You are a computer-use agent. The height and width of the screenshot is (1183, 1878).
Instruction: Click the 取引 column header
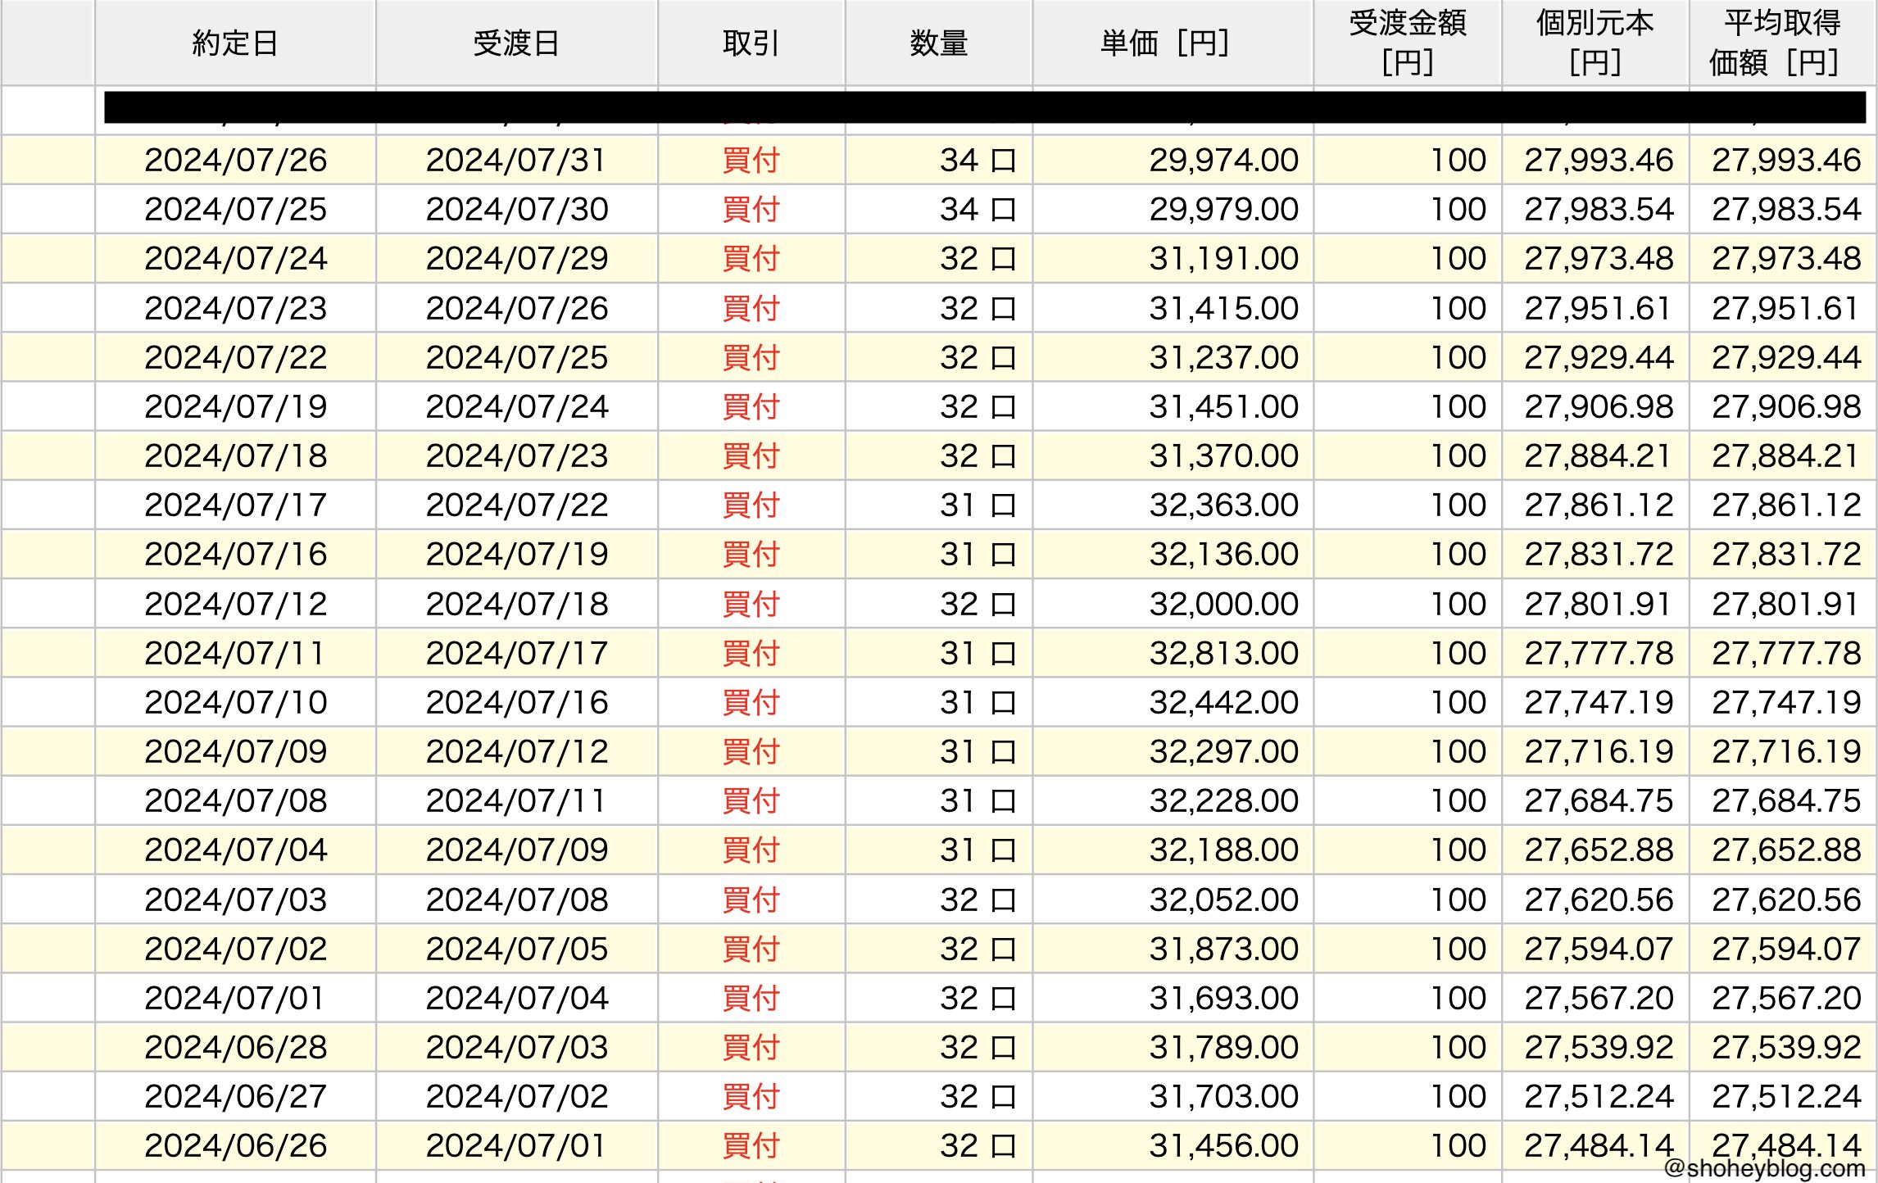pyautogui.click(x=751, y=43)
